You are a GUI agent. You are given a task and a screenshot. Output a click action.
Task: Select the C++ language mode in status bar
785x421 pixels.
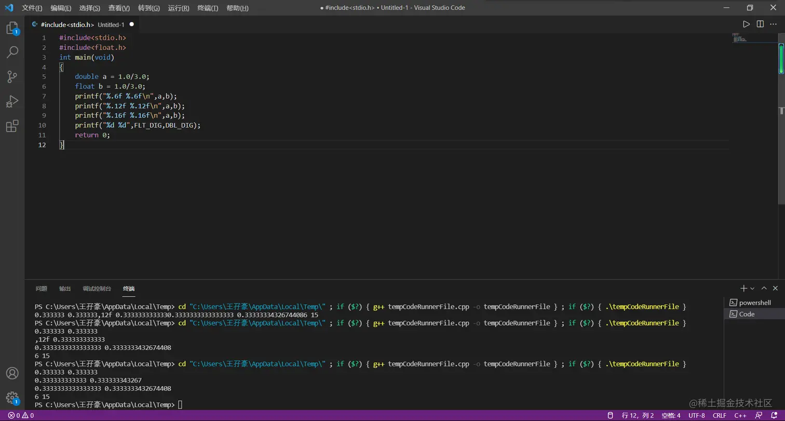click(x=740, y=415)
